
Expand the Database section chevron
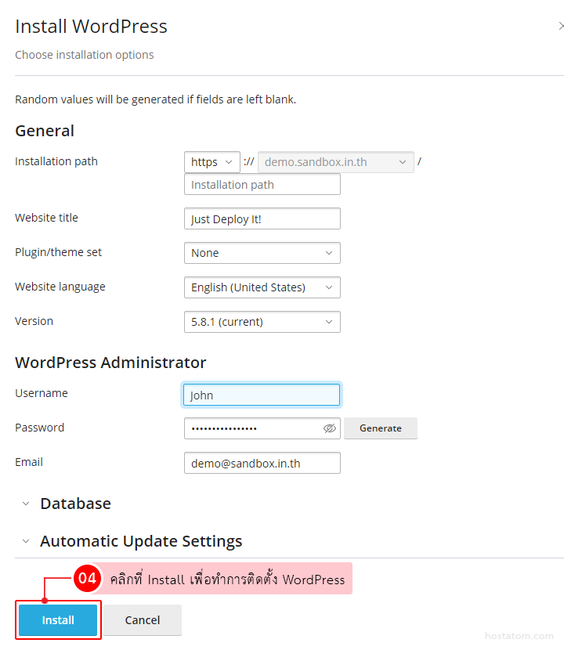pos(26,504)
